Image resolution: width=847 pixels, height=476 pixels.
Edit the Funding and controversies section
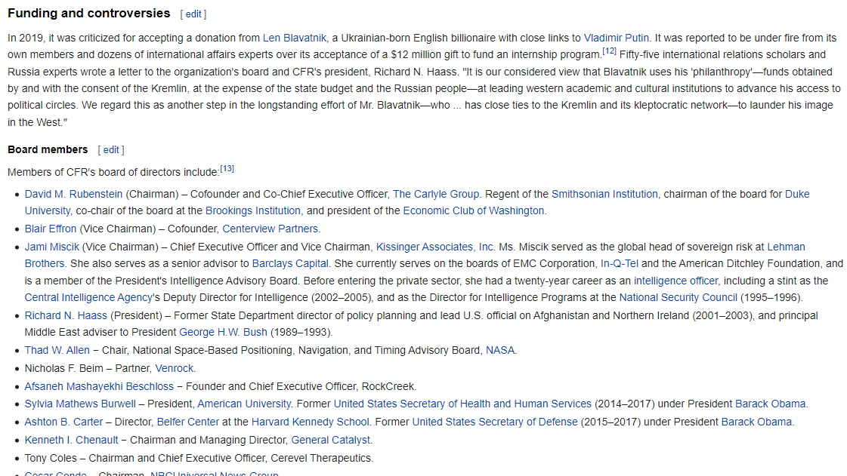tap(193, 14)
